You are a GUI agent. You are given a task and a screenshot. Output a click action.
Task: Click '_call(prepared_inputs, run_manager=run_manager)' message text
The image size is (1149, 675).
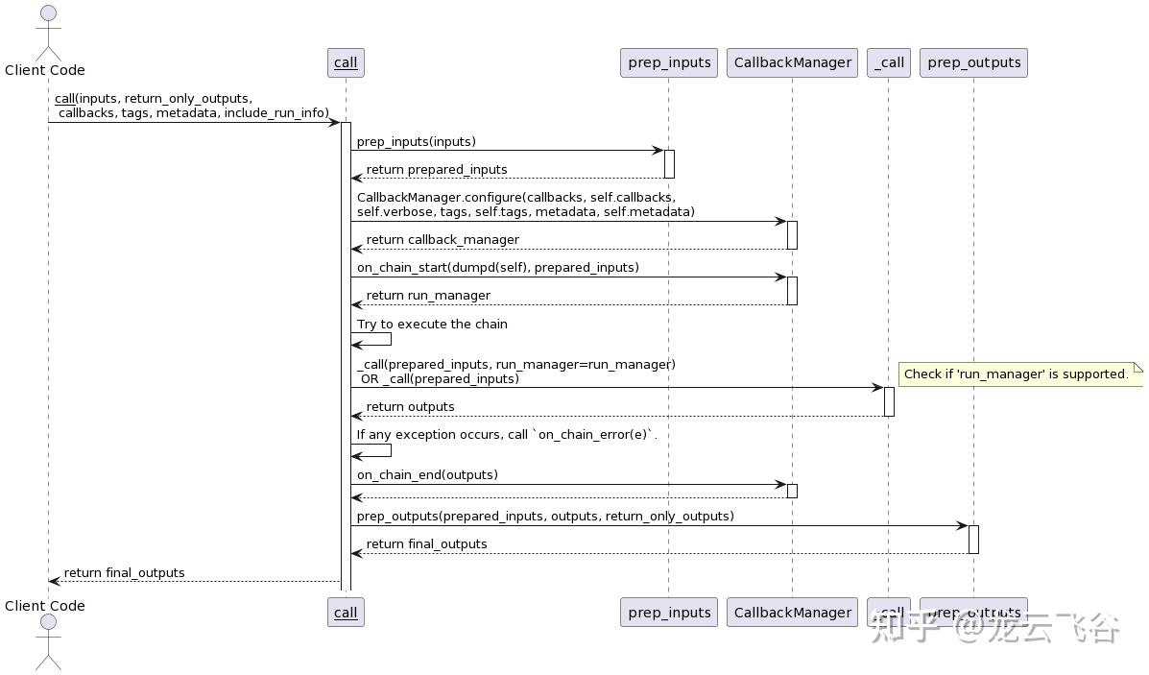[516, 365]
